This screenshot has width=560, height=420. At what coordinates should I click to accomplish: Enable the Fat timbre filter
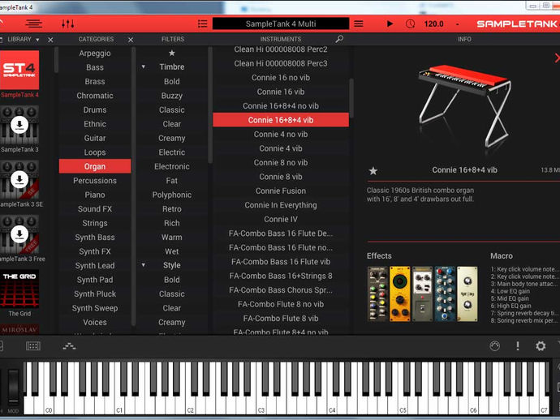(x=172, y=181)
